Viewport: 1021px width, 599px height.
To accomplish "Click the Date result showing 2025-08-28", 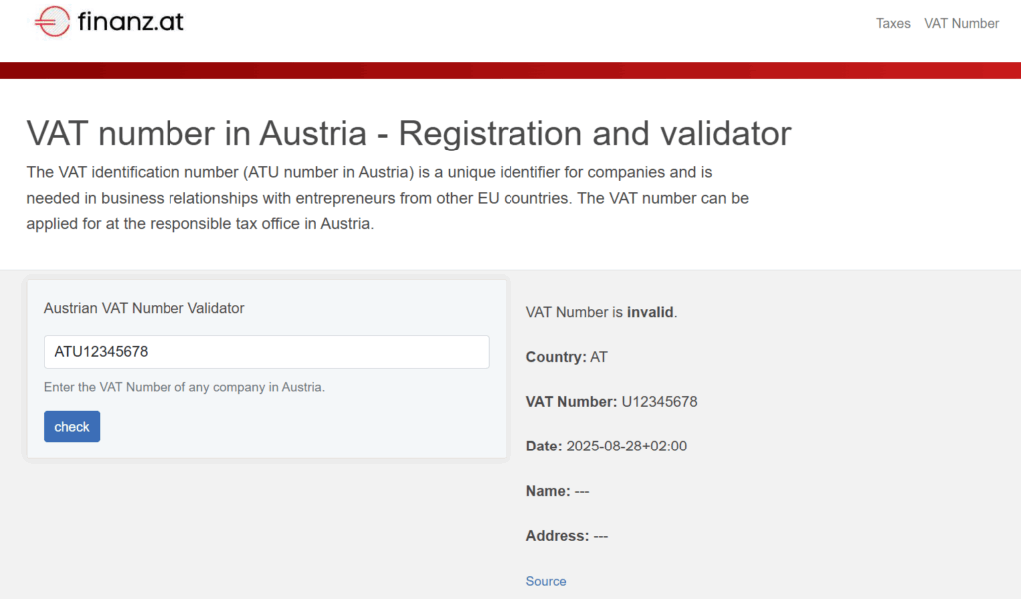I will tap(606, 447).
